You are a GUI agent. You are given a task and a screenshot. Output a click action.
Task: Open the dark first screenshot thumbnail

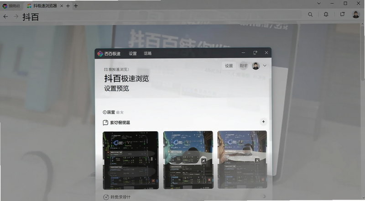(131, 160)
